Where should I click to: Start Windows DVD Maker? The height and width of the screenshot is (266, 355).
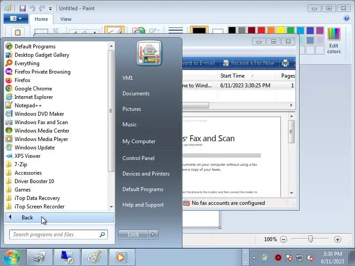[x=39, y=114]
